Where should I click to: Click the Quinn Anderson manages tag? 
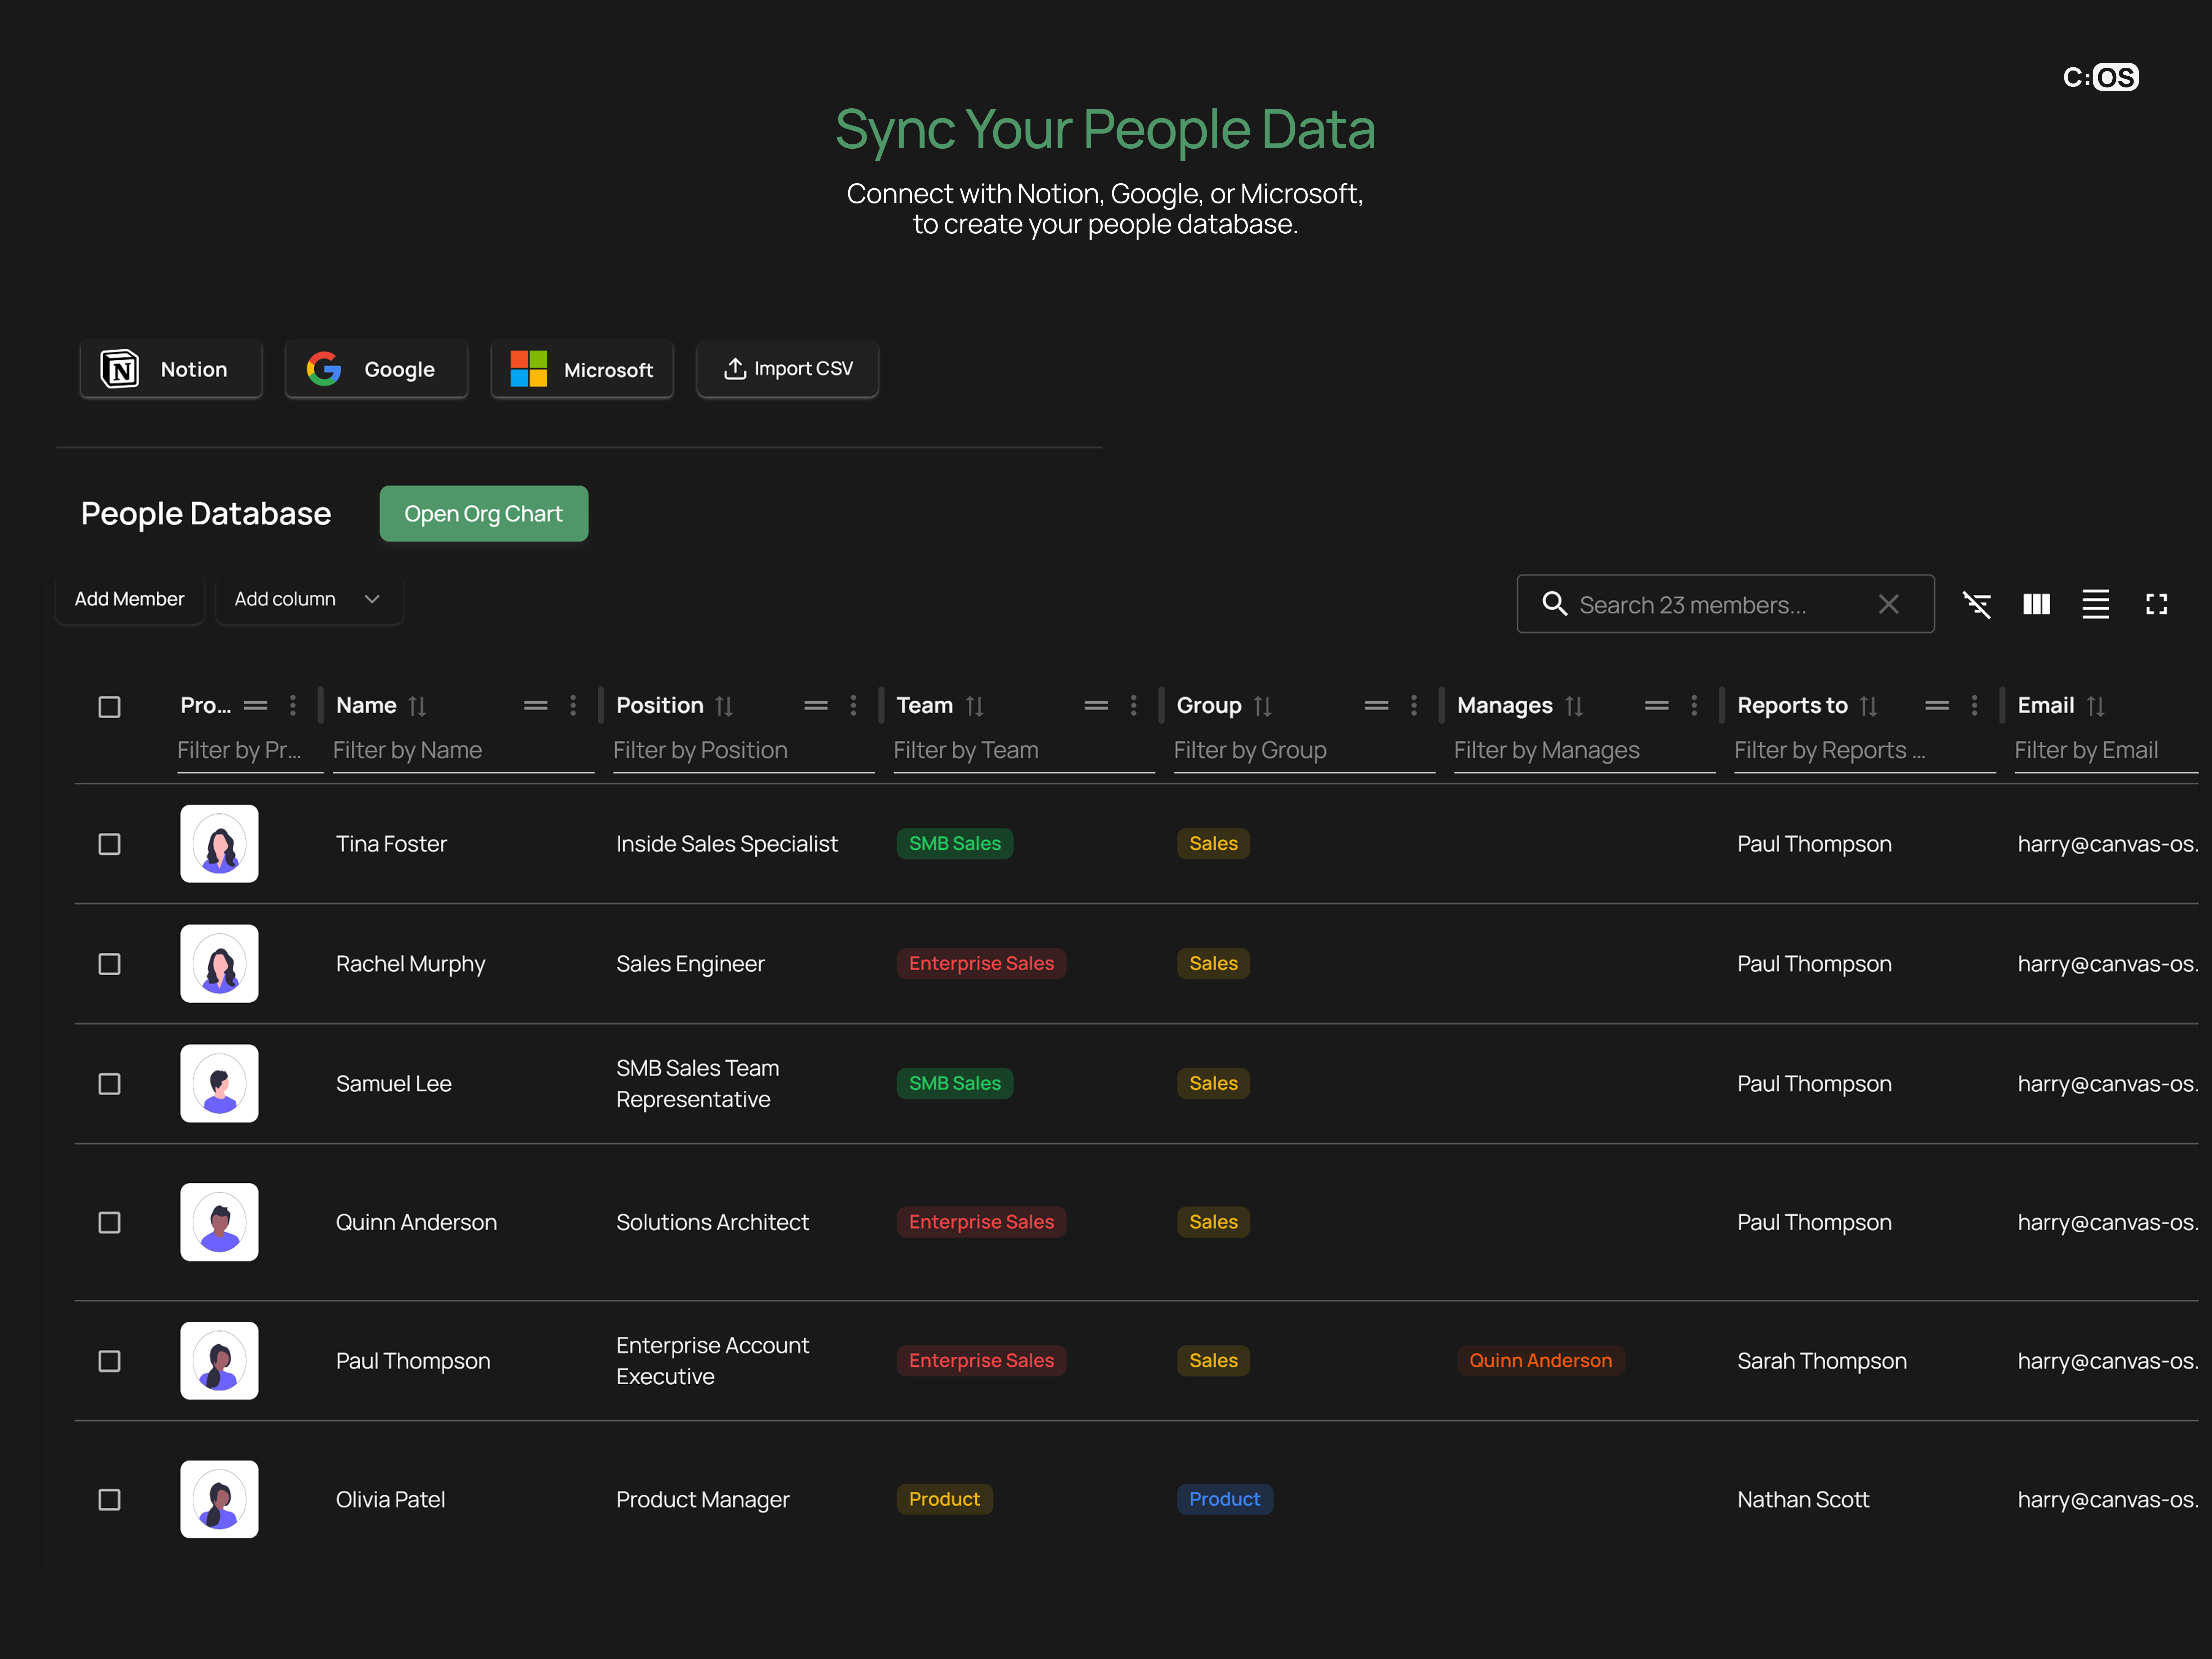coord(1541,1361)
